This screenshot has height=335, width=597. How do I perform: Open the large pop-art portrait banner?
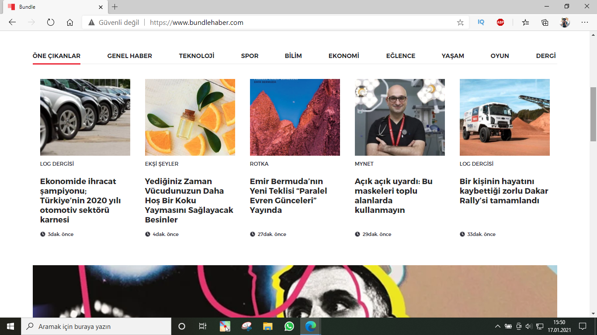[x=295, y=291]
